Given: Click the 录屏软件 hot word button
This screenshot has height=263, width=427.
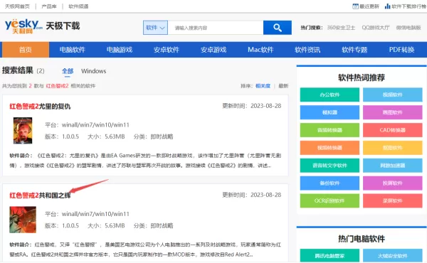Looking at the screenshot, I should [393, 200].
